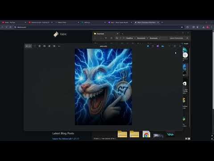Image resolution: width=214 pixels, height=161 pixels.
Task: Click the File Explorer up arrow button
Action: pyautogui.click(x=106, y=38)
